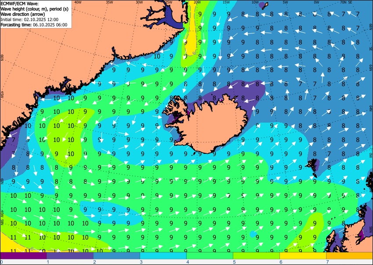The width and height of the screenshot is (373, 265).
Task: Click the '5W' longitude label at top
Action: (x=286, y=2)
